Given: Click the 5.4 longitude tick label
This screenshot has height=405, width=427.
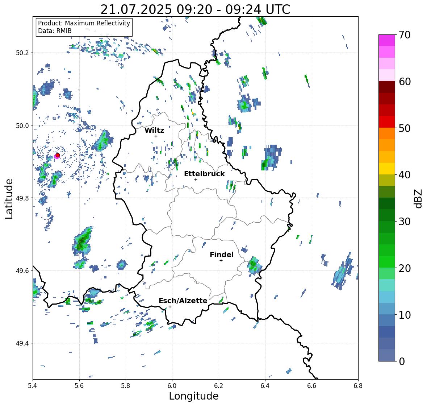Looking at the screenshot, I should pyautogui.click(x=33, y=386).
